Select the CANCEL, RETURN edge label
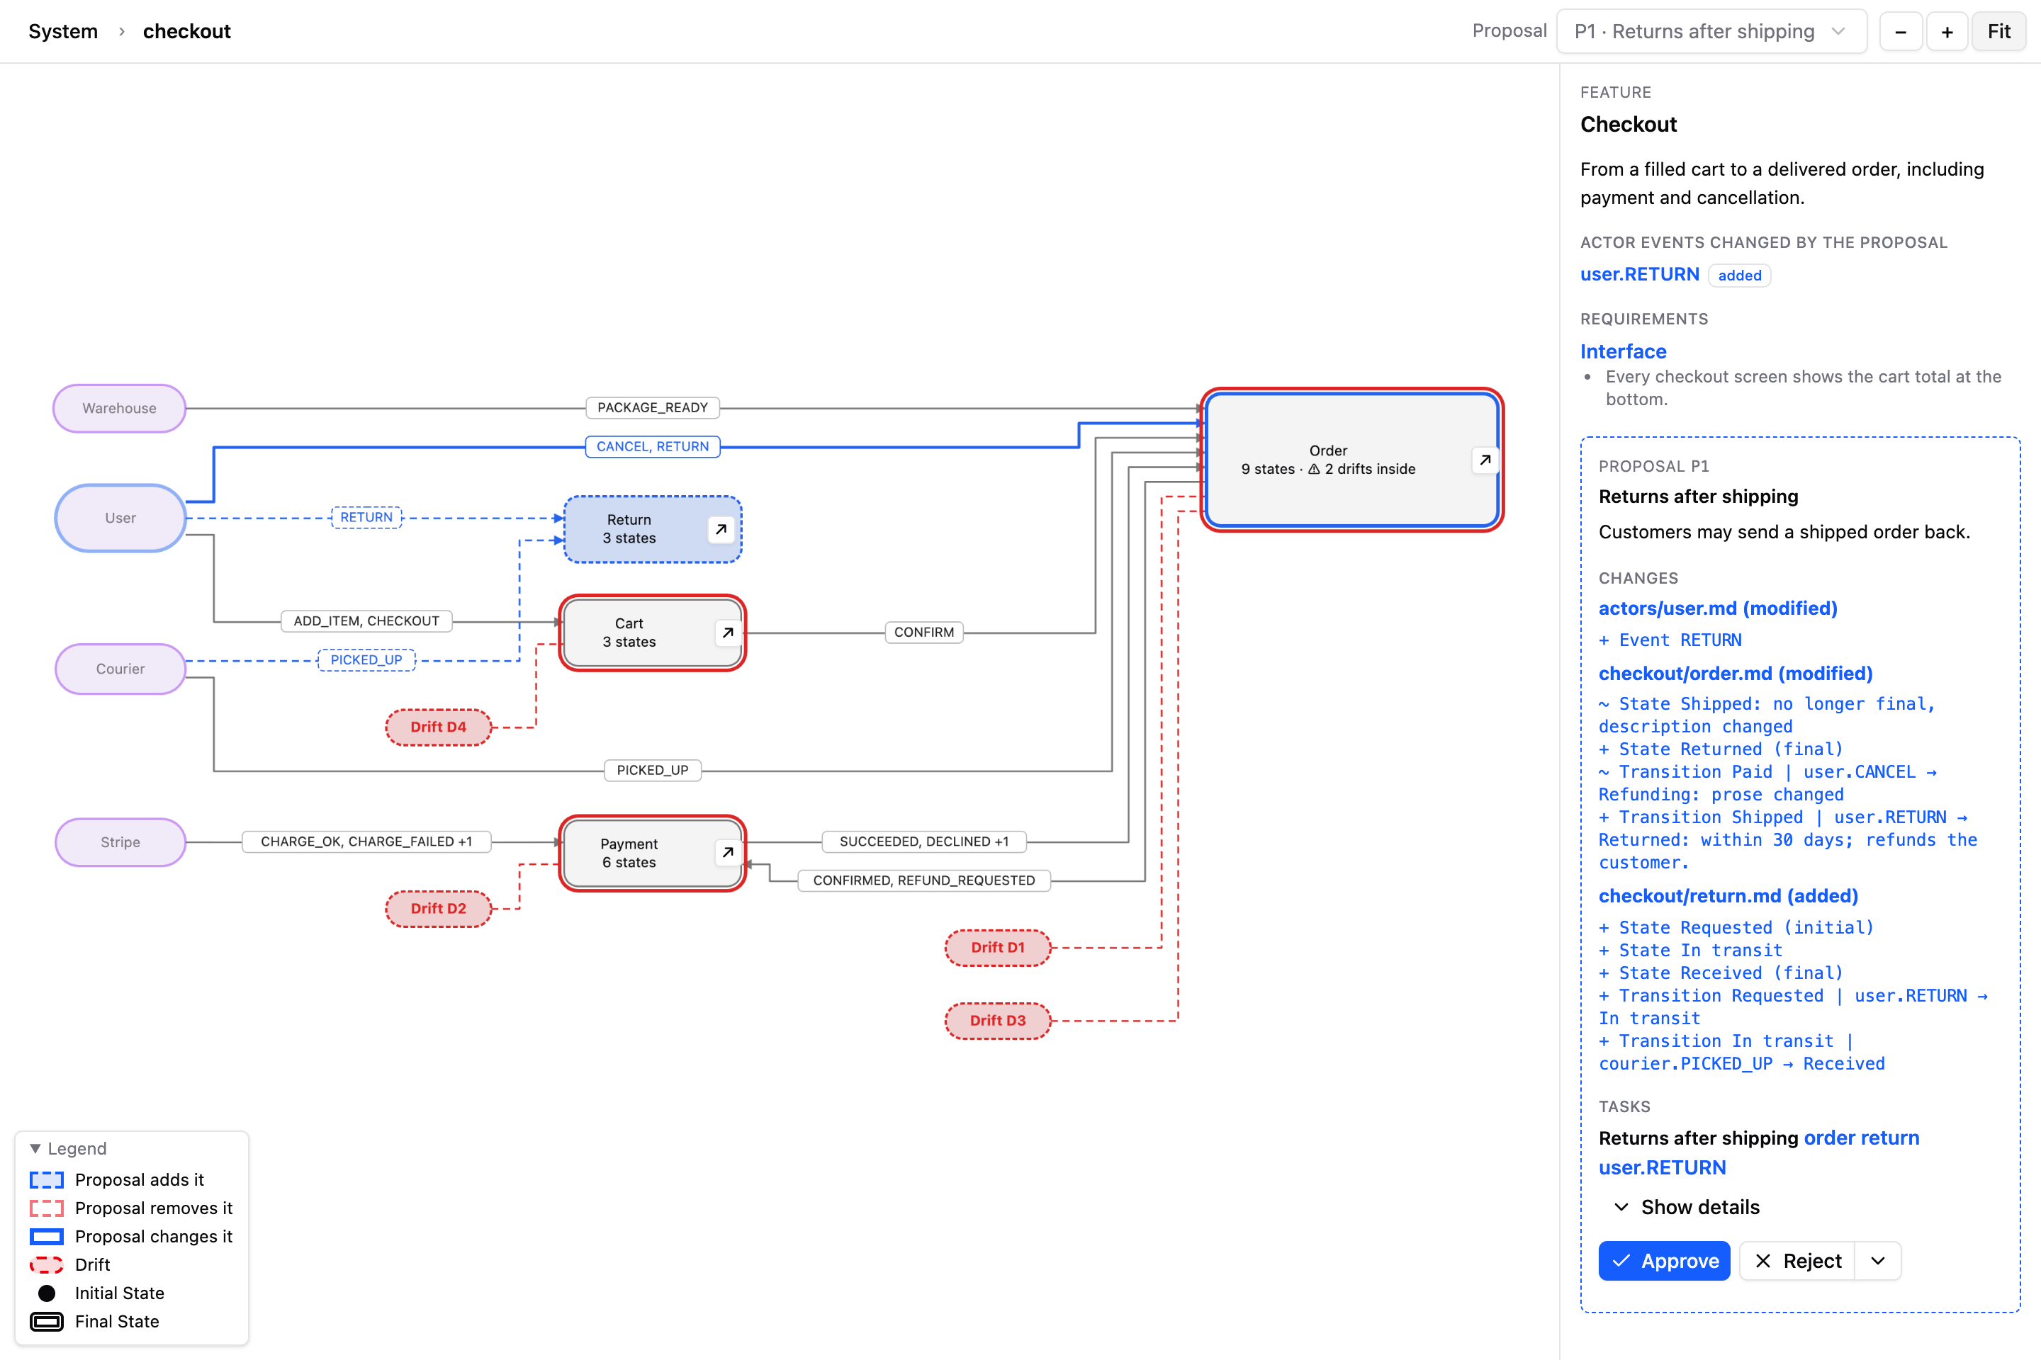The image size is (2041, 1360). click(653, 447)
